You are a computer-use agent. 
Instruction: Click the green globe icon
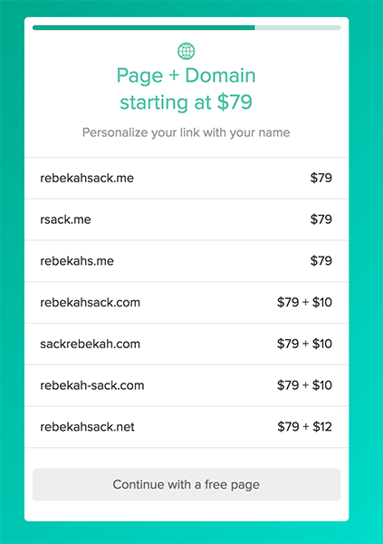(187, 51)
